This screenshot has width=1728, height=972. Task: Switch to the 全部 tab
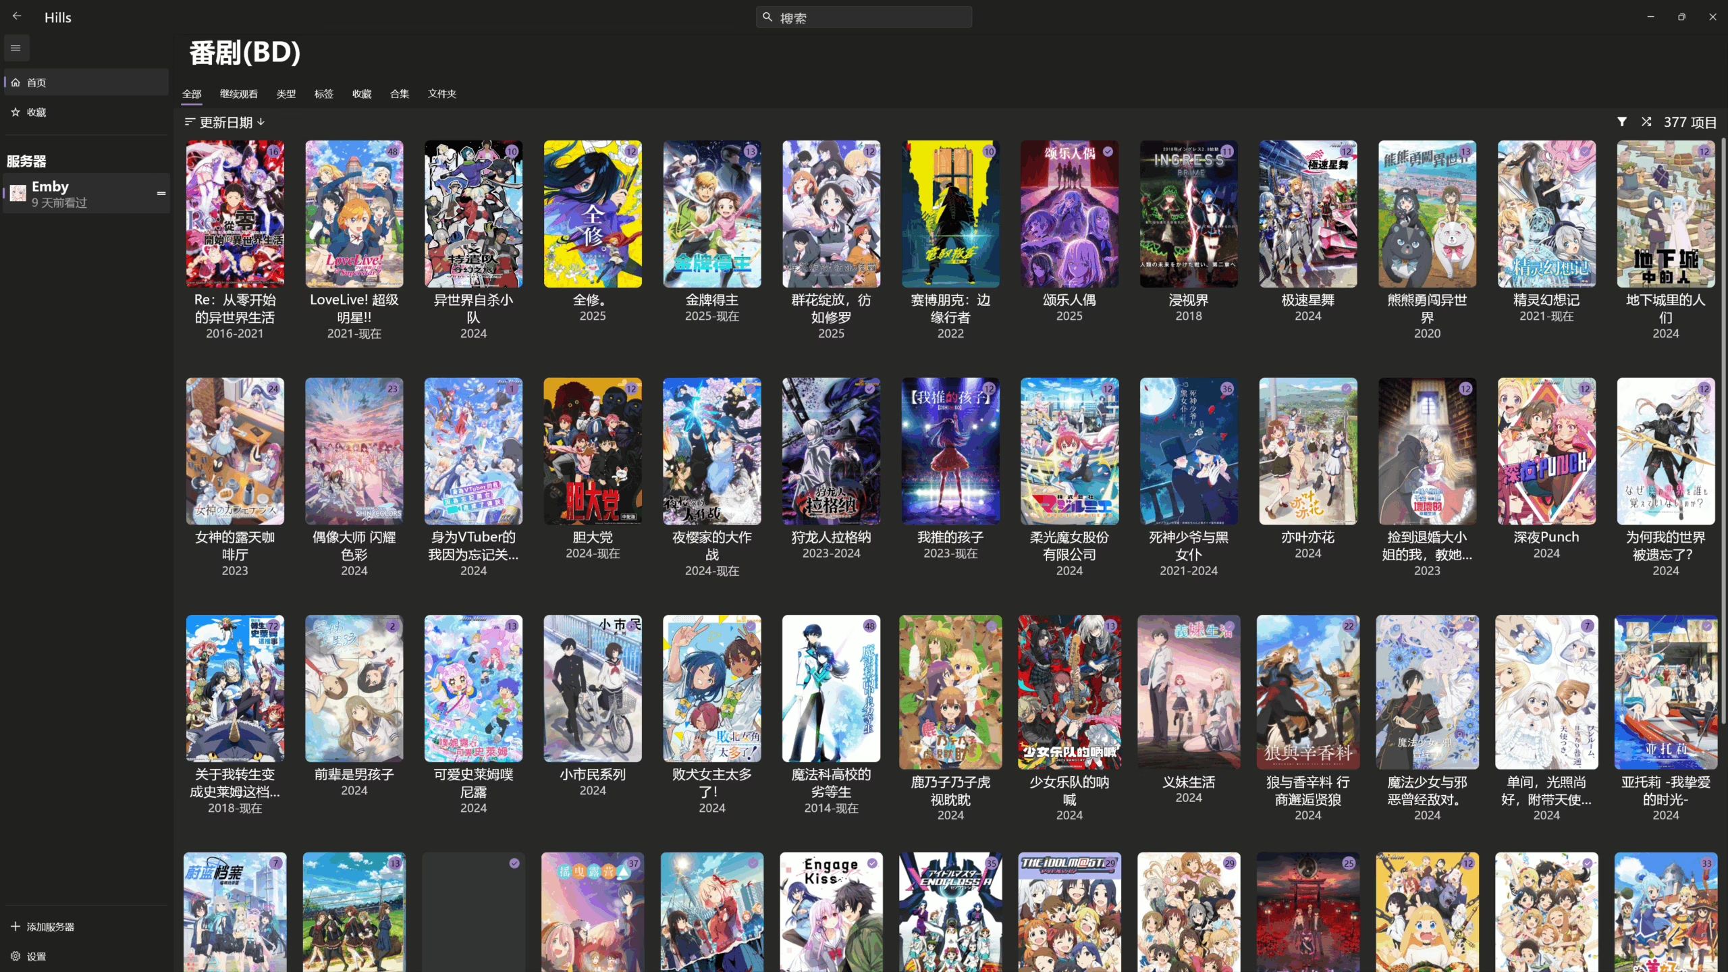[x=192, y=94]
